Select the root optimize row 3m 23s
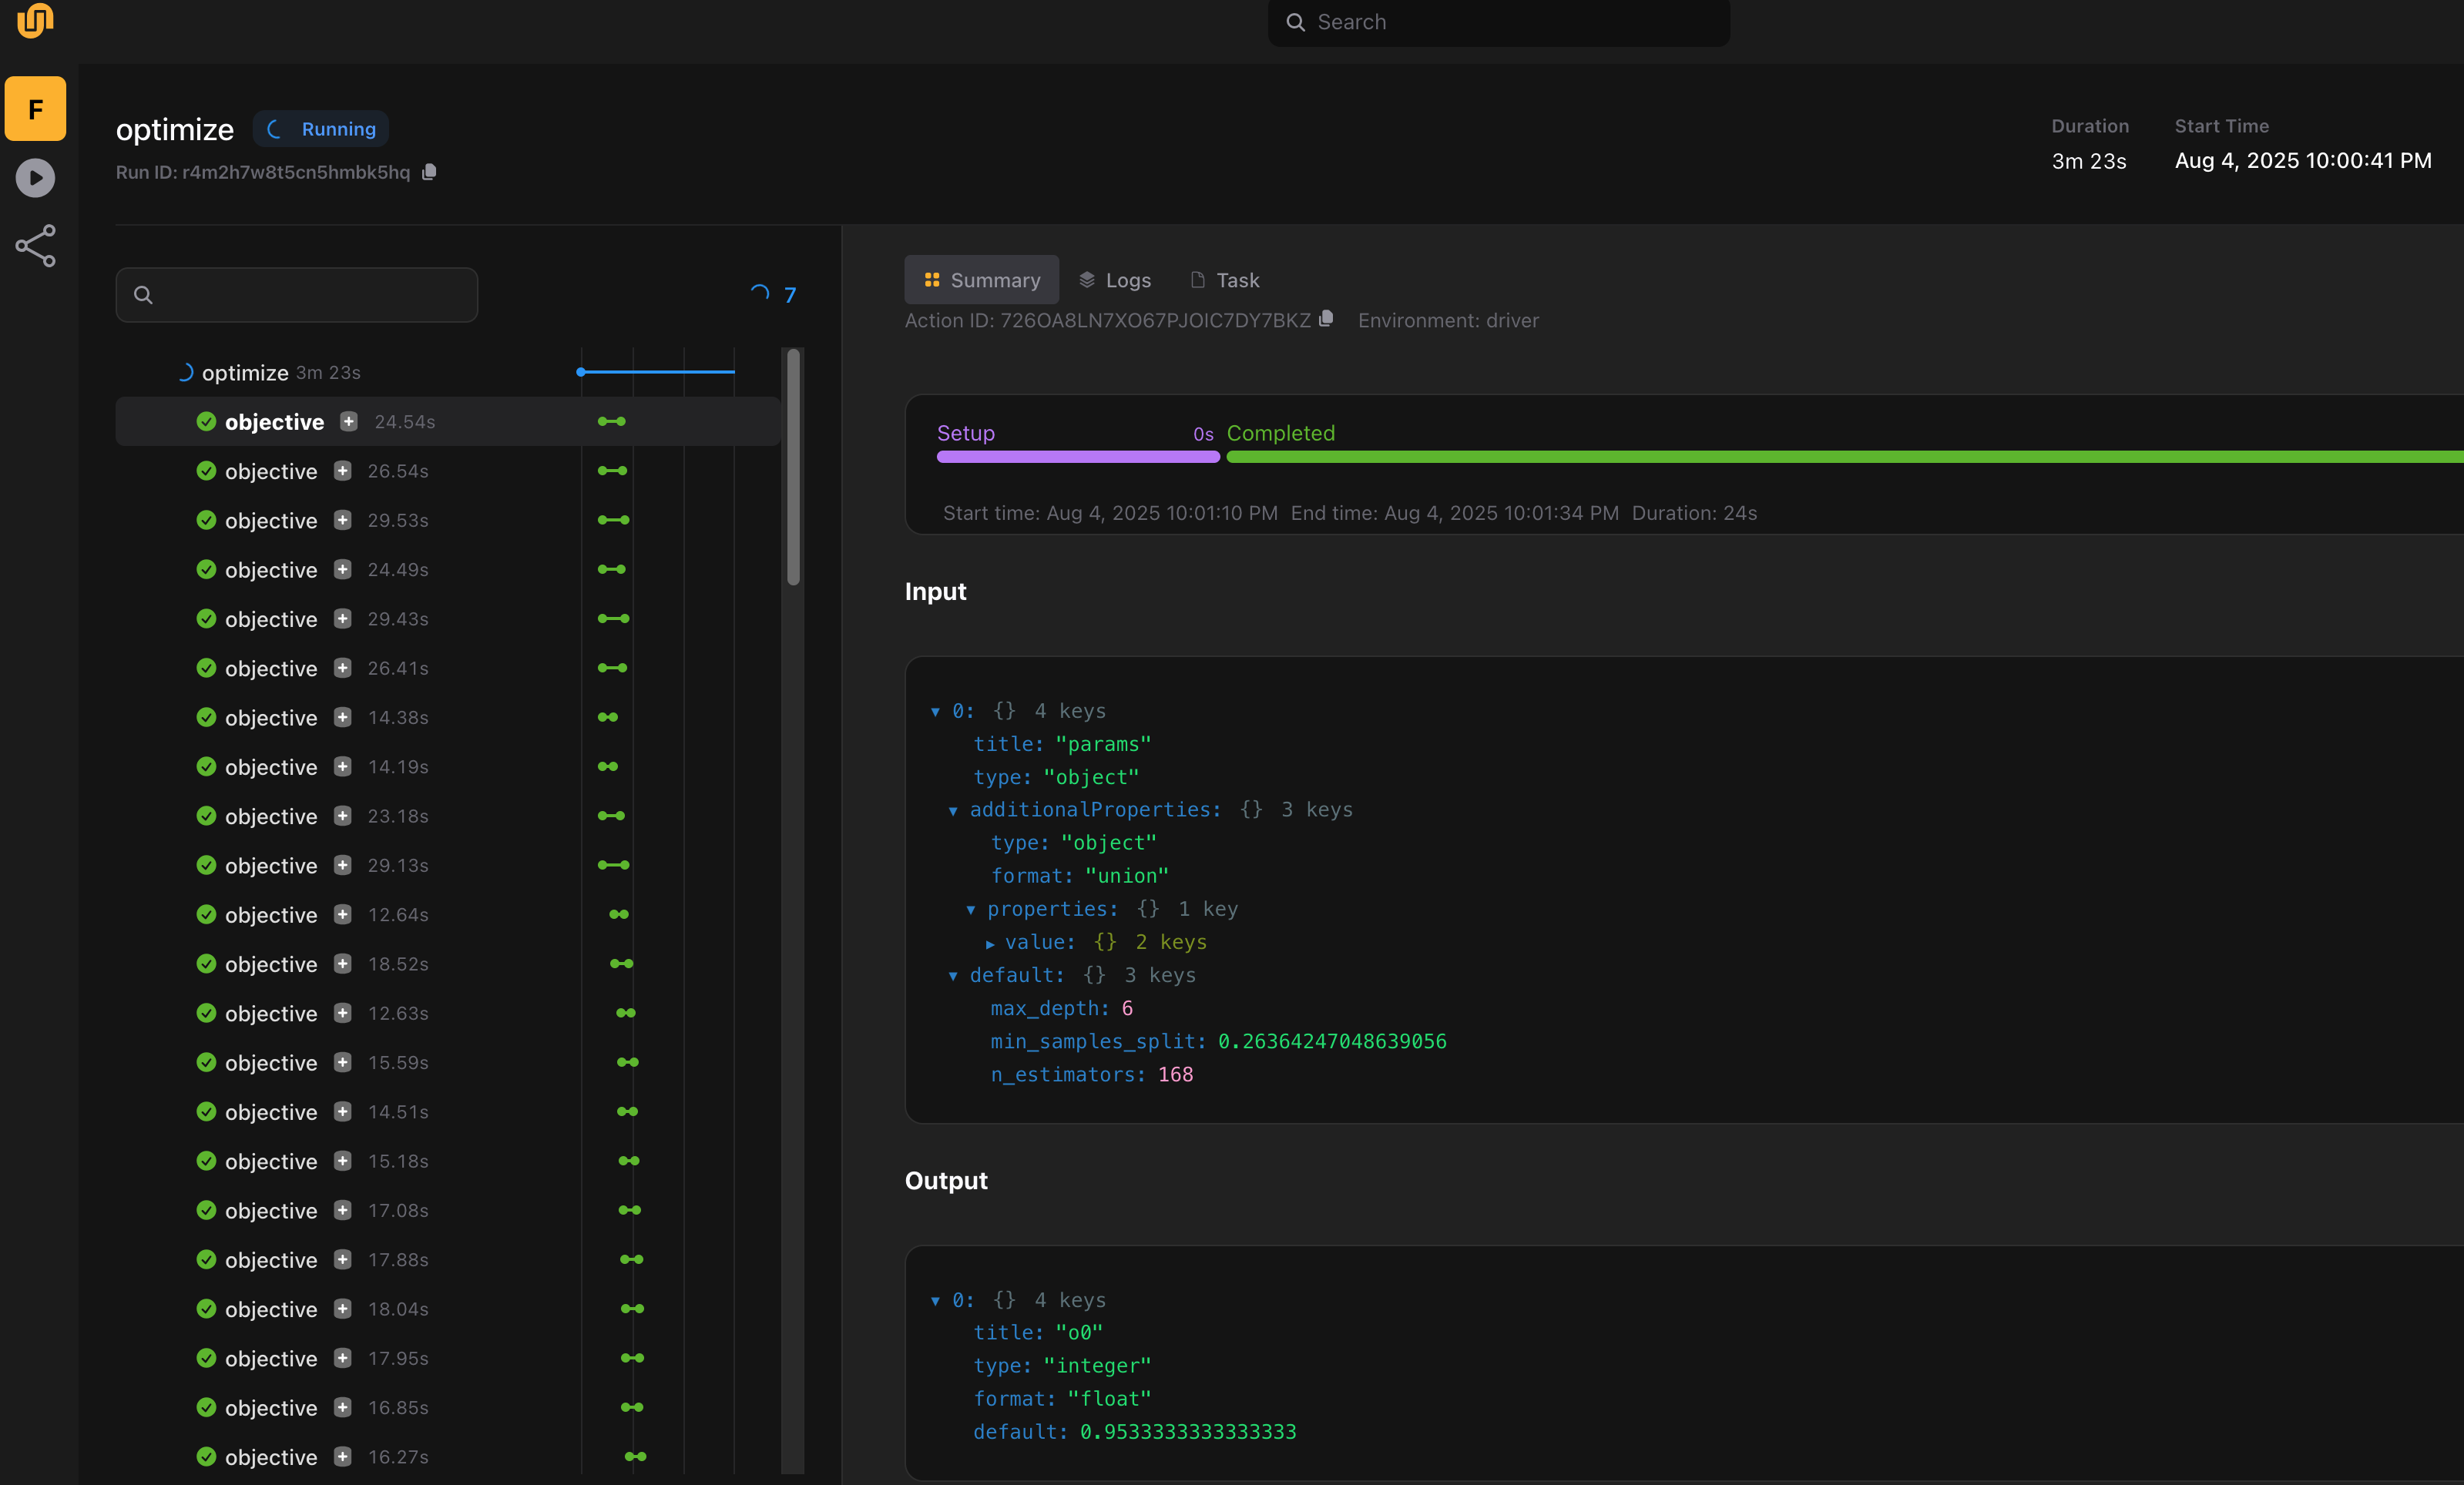This screenshot has height=1485, width=2464. click(x=245, y=372)
